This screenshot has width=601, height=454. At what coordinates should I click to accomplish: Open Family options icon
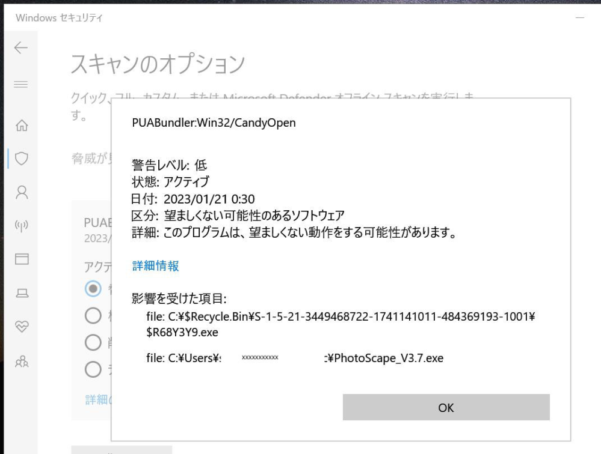click(22, 361)
